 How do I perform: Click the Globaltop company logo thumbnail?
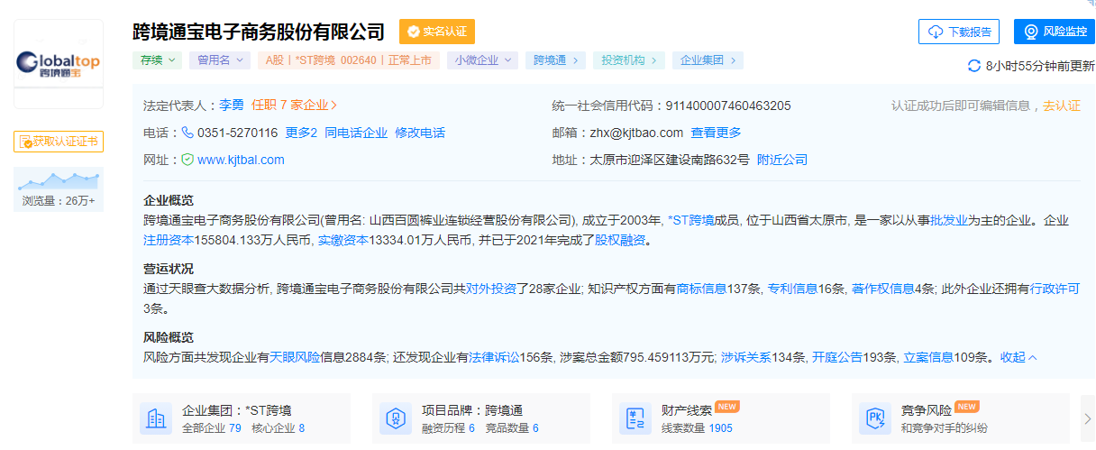pos(59,63)
